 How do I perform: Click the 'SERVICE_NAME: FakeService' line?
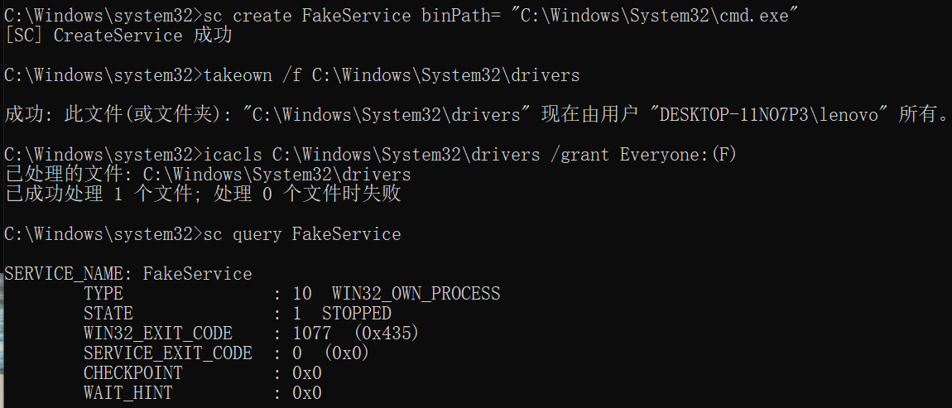pos(128,274)
